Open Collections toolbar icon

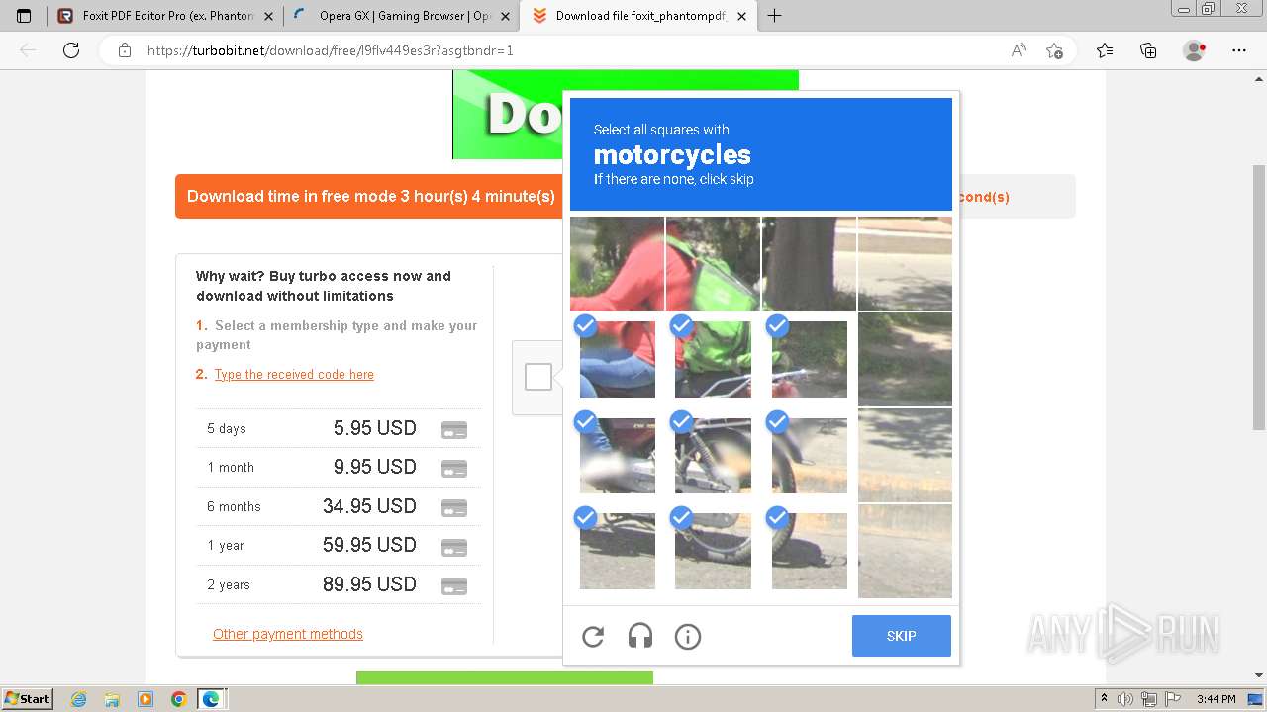click(x=1148, y=50)
